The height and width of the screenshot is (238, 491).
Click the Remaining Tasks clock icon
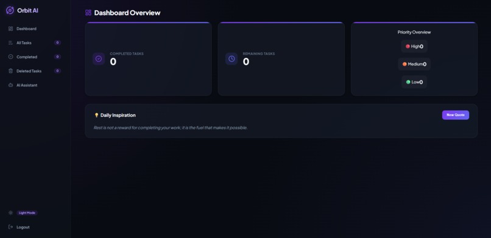tap(231, 59)
